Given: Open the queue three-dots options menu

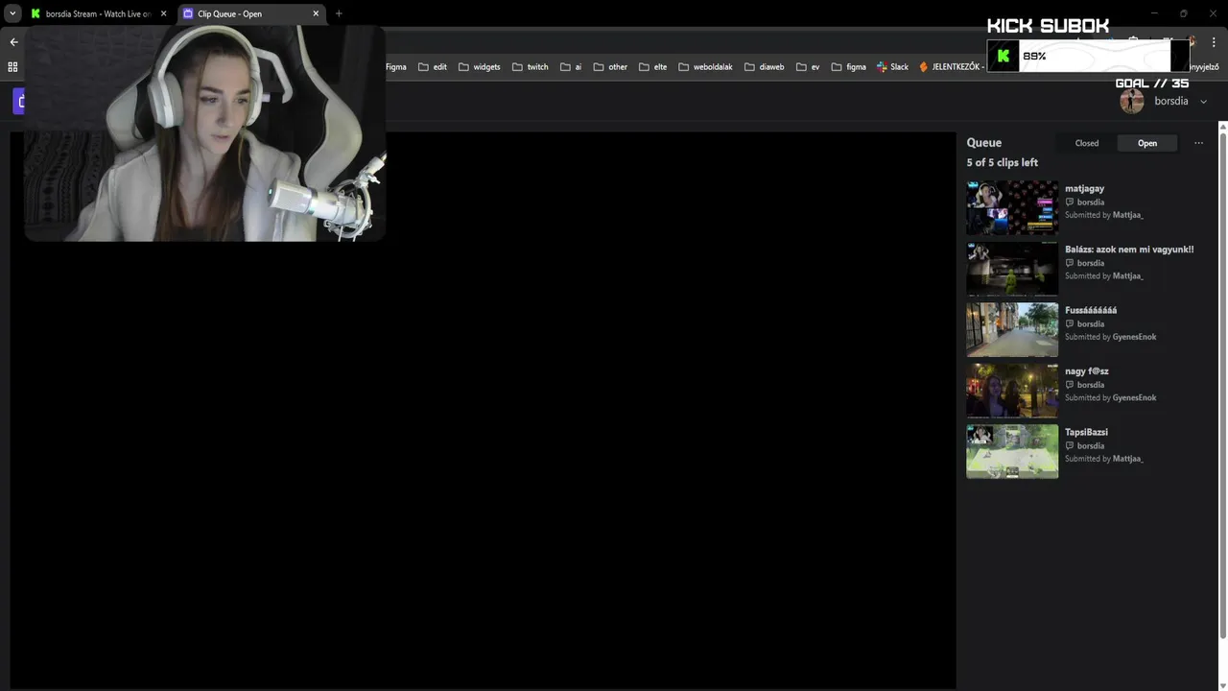Looking at the screenshot, I should 1198,143.
